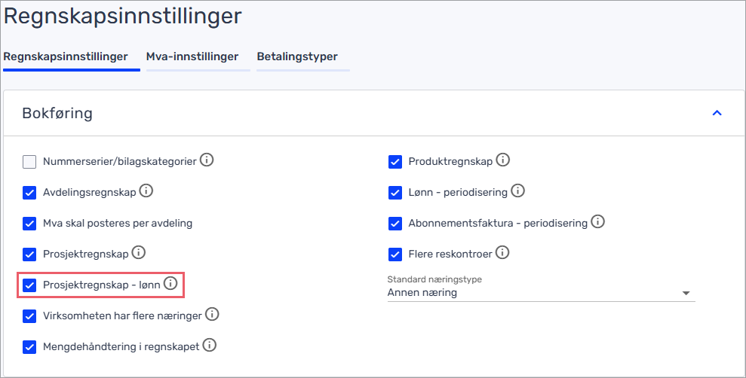Collapse the Bokføring section chevron
The width and height of the screenshot is (746, 378).
pos(717,113)
